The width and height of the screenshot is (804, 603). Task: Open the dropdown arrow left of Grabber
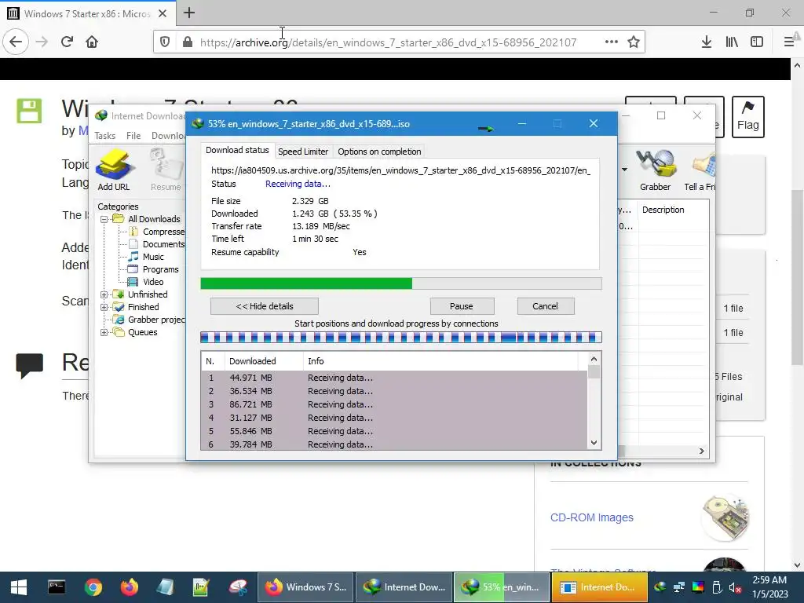(x=624, y=170)
